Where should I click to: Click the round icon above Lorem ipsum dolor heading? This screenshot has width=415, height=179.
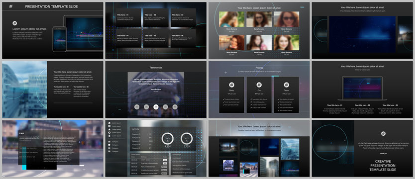(14, 23)
